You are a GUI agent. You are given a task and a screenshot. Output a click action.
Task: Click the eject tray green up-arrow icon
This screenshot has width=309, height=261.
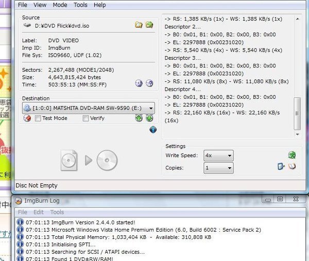139,118
